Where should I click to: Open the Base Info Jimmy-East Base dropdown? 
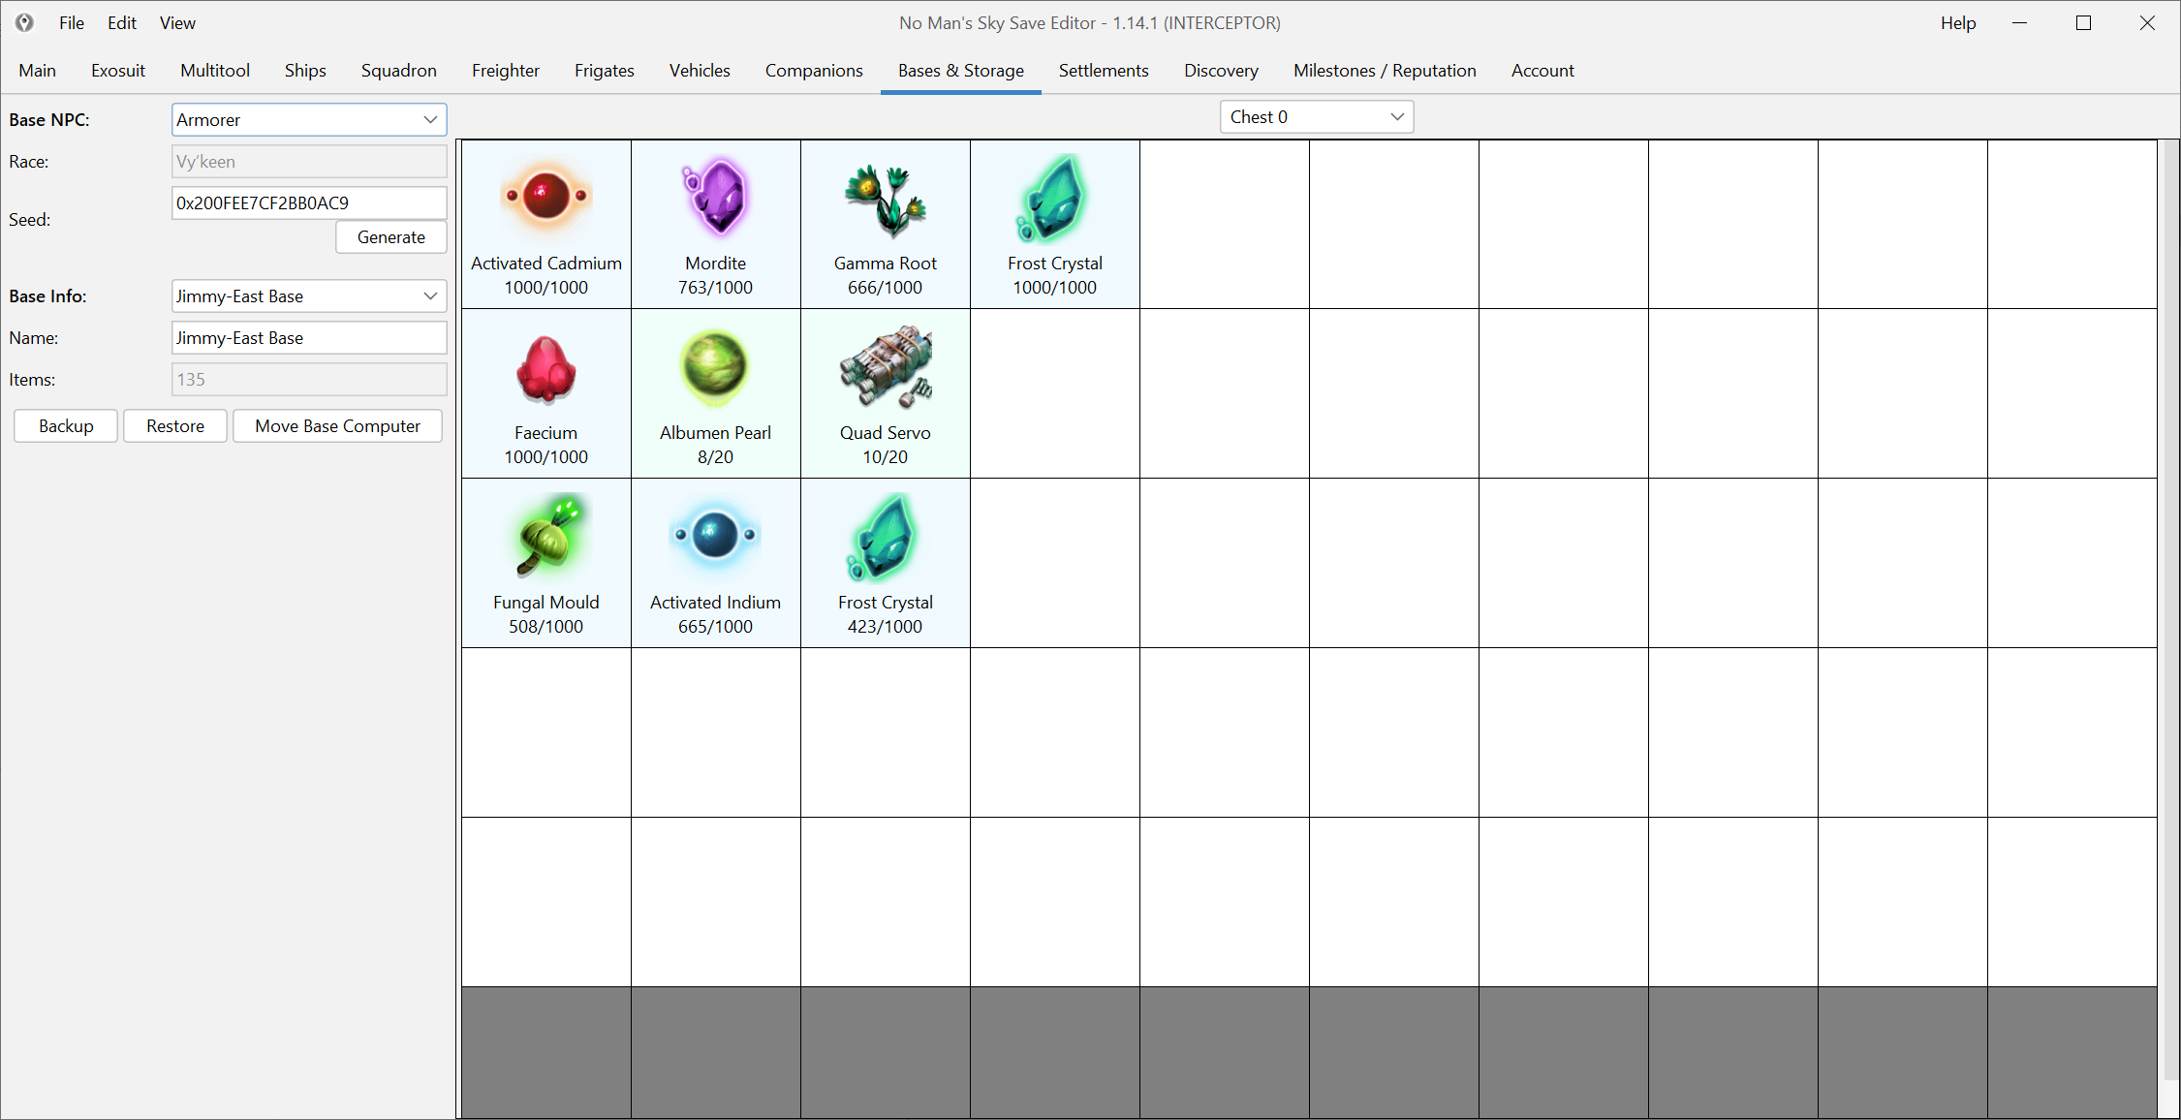308,296
